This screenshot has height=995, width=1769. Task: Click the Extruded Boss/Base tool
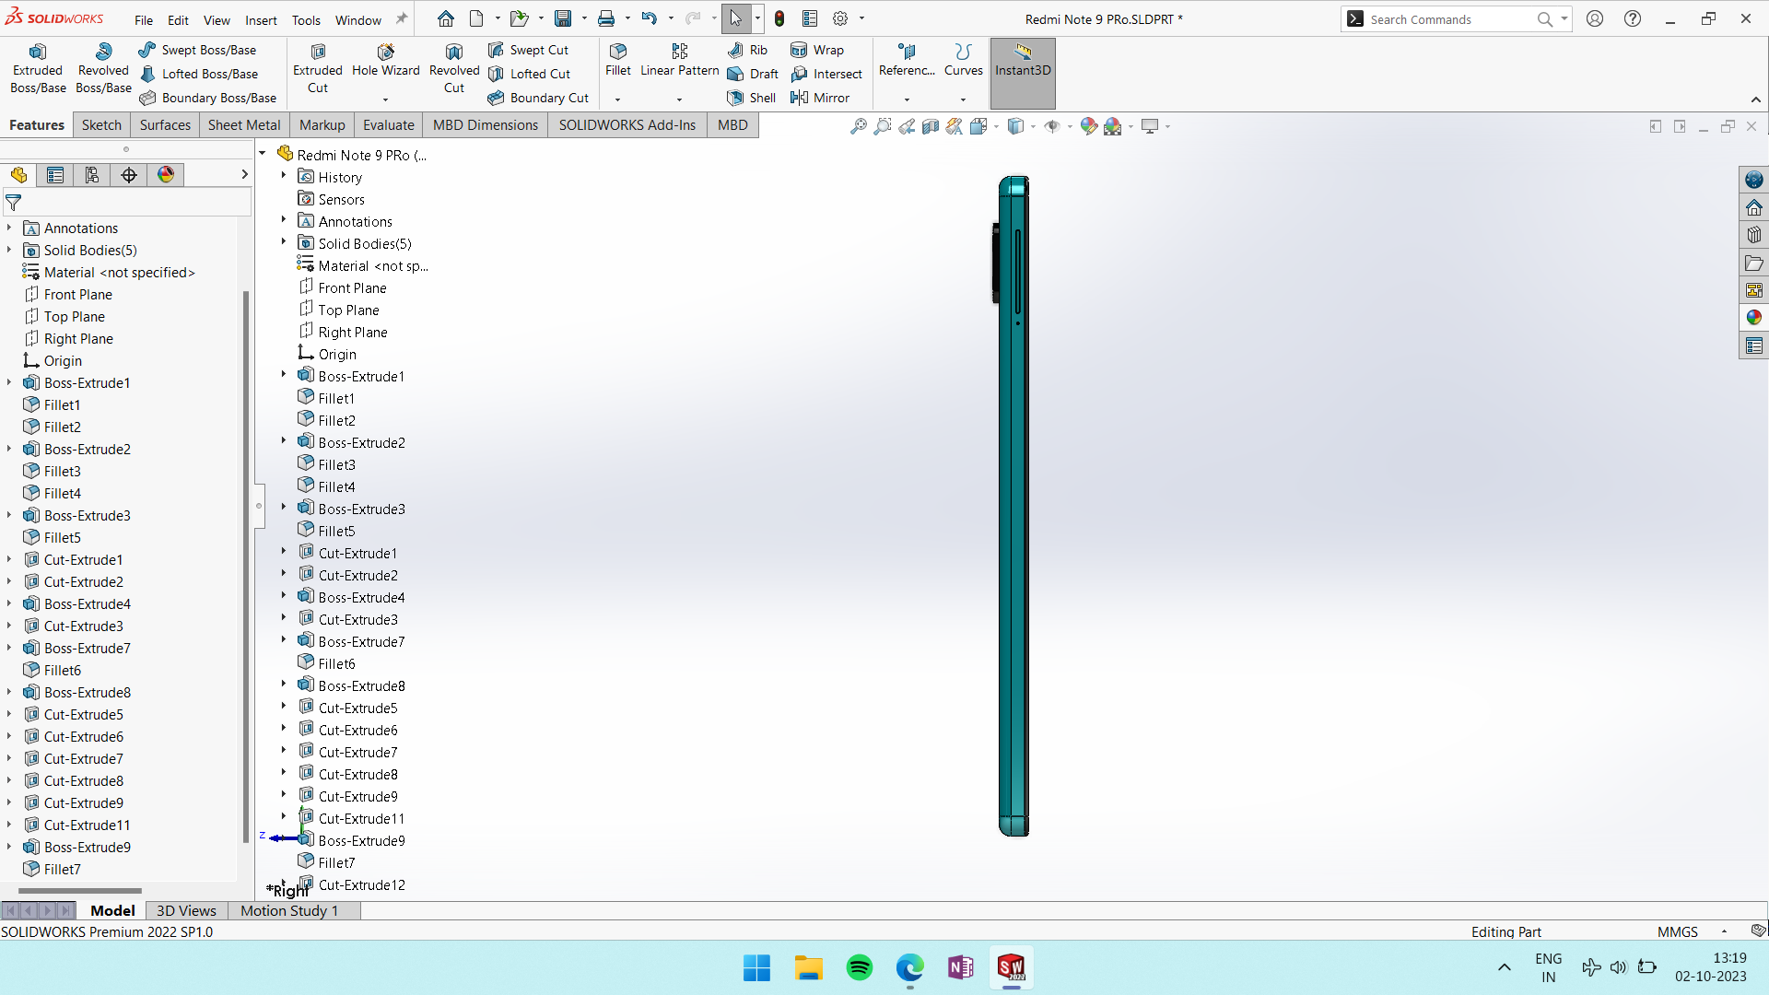pos(38,69)
